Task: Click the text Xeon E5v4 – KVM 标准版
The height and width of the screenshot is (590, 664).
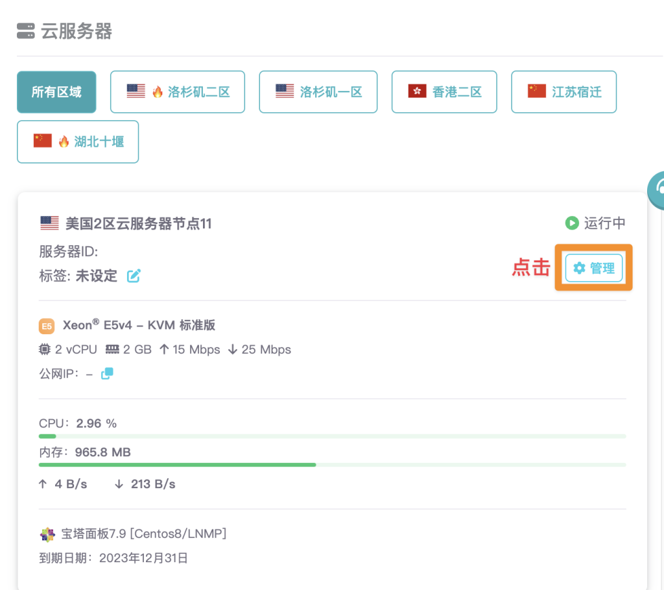Action: [139, 325]
